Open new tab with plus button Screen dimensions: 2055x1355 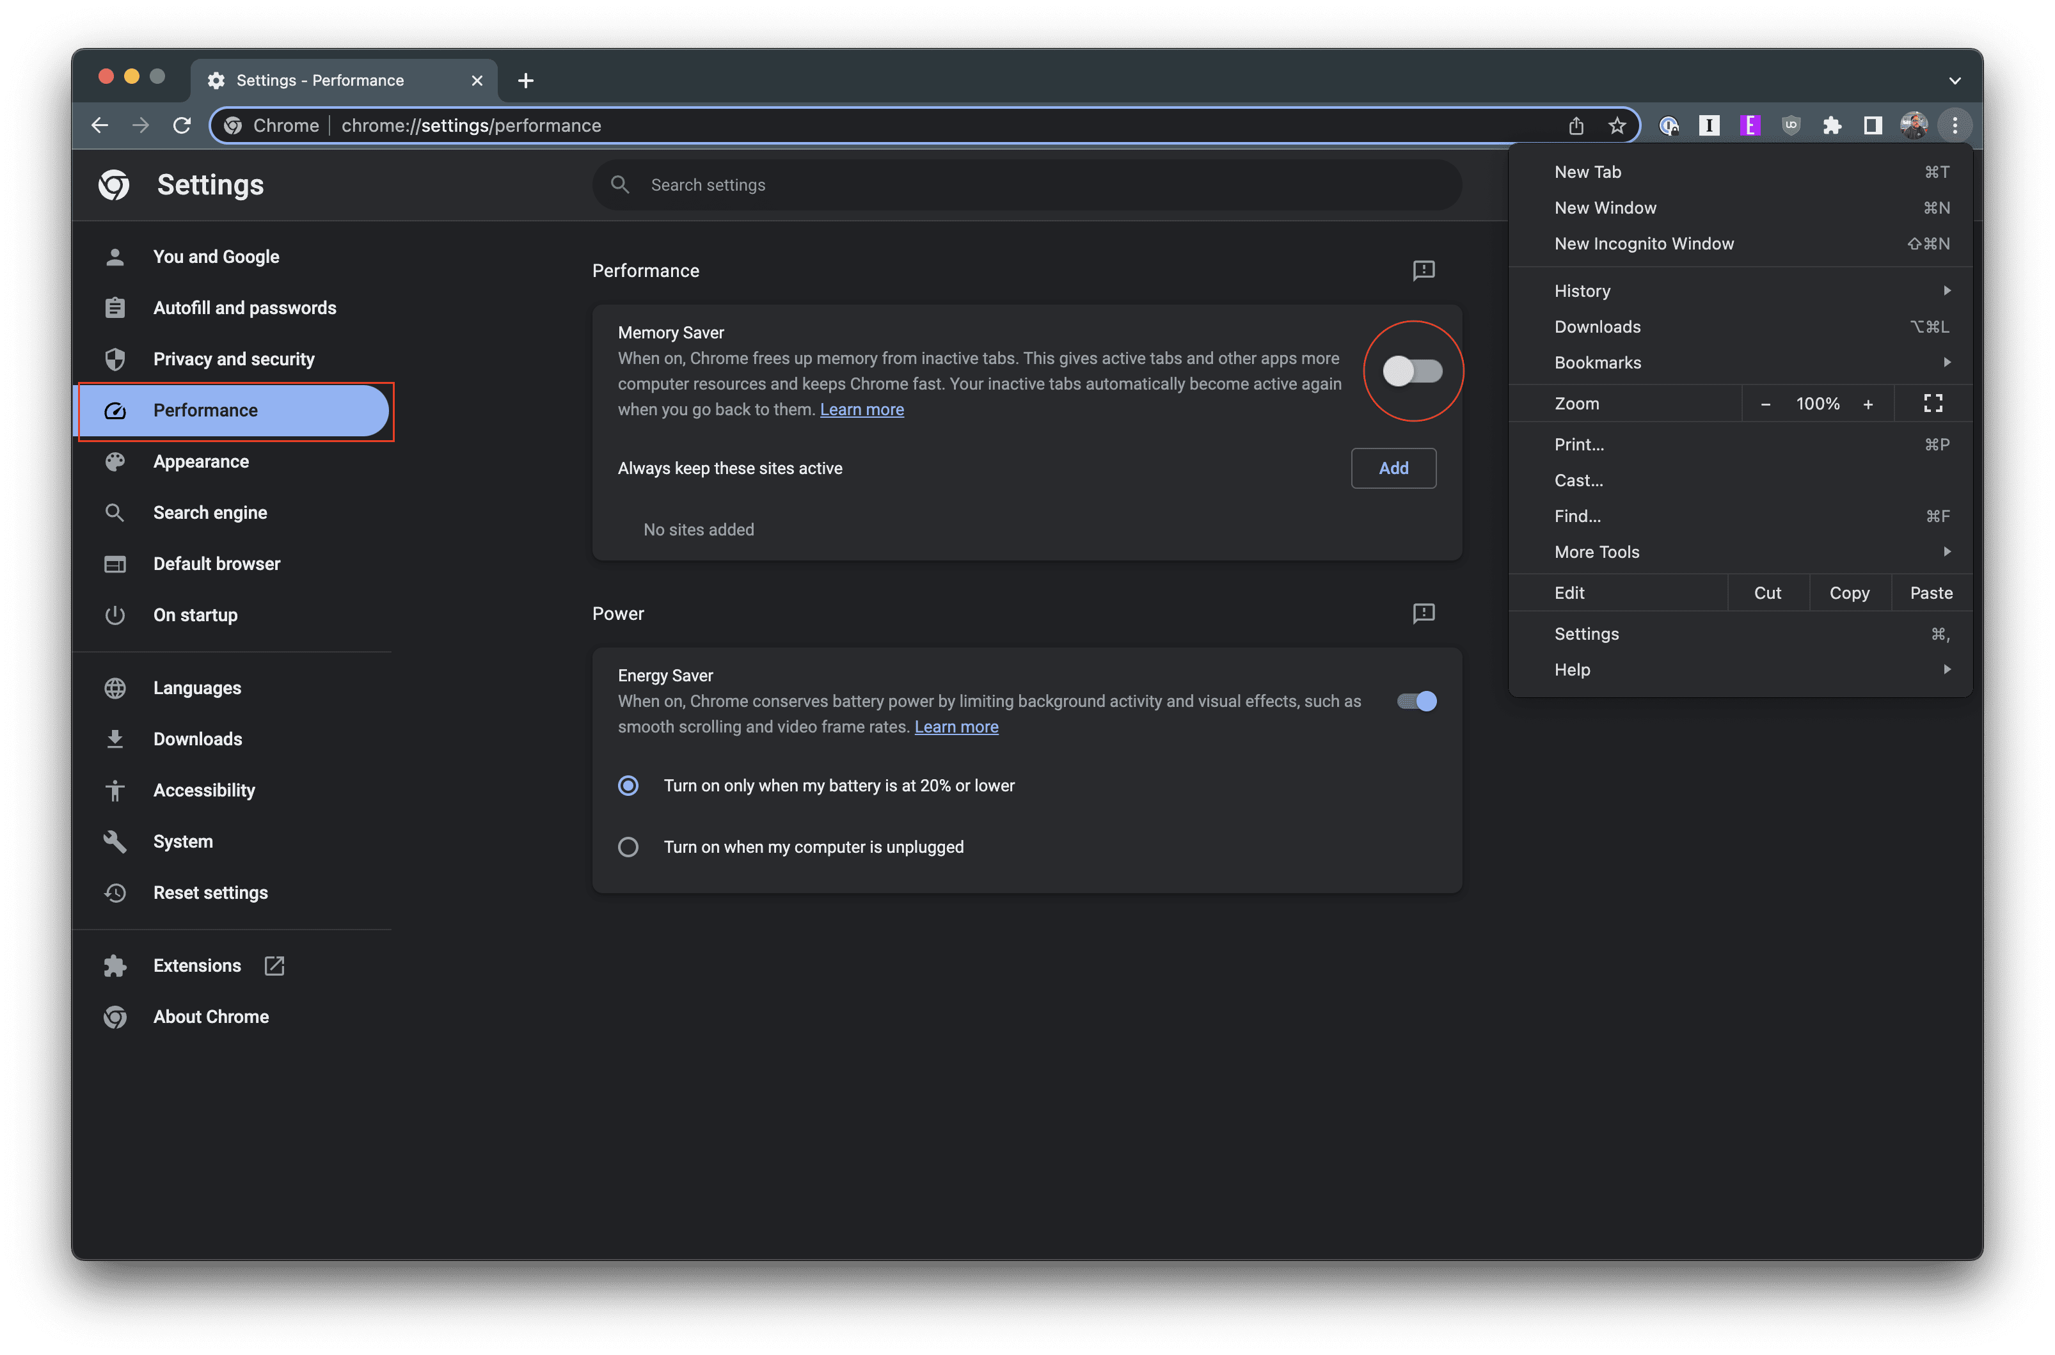coord(525,81)
